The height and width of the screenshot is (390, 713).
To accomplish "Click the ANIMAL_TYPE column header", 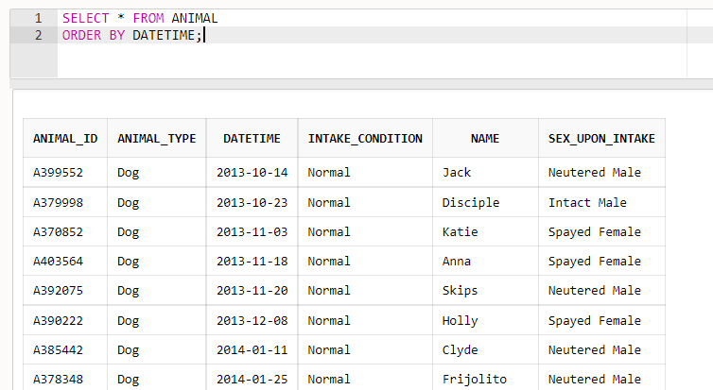I will click(x=157, y=139).
